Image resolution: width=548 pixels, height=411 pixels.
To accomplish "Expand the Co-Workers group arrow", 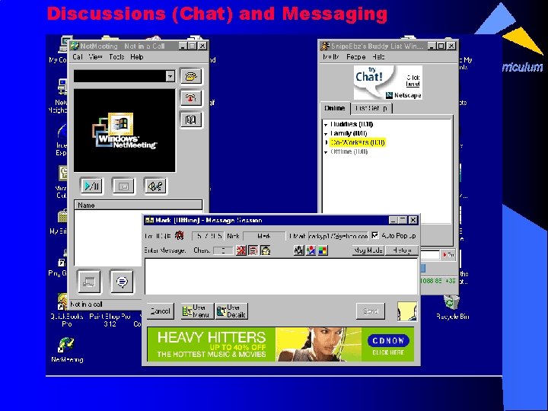I will pos(326,142).
